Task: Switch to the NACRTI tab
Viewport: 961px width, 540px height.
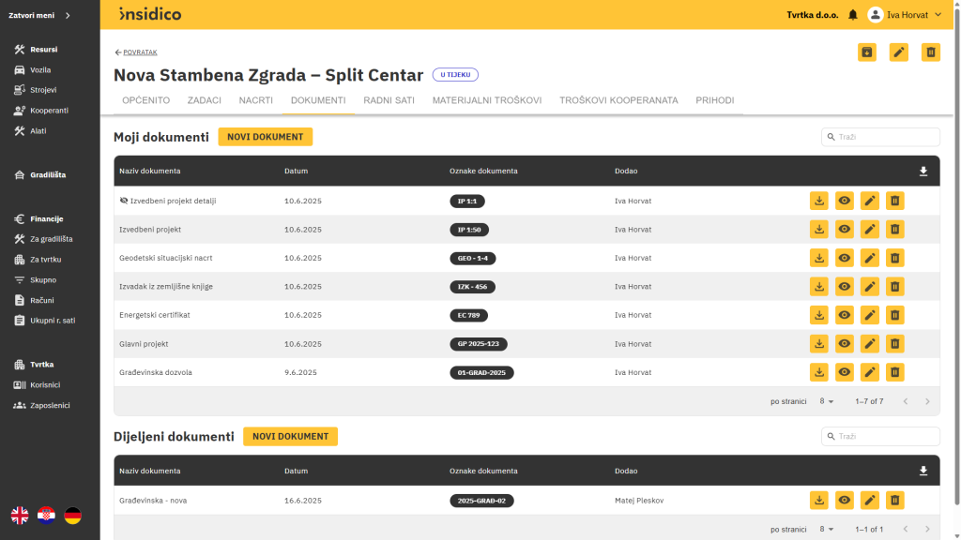Action: (255, 100)
